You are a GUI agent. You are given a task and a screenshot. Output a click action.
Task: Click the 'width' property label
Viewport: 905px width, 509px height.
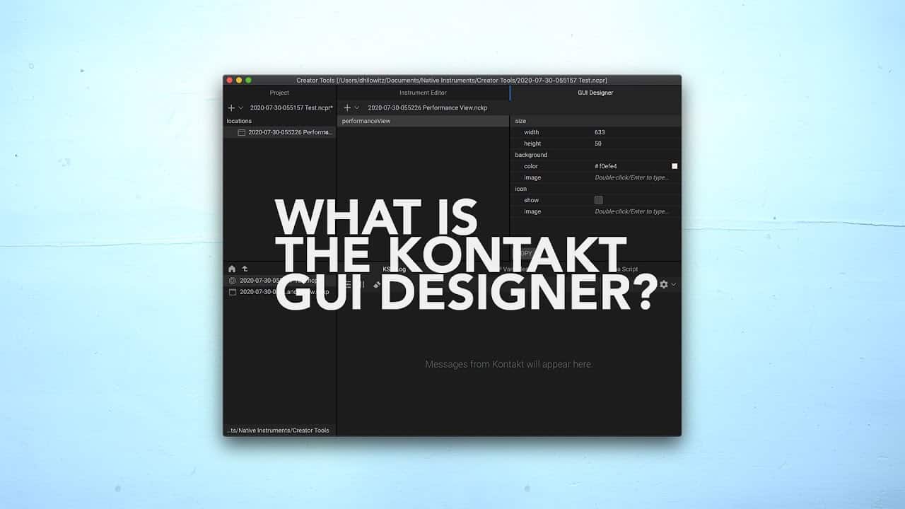coord(531,132)
